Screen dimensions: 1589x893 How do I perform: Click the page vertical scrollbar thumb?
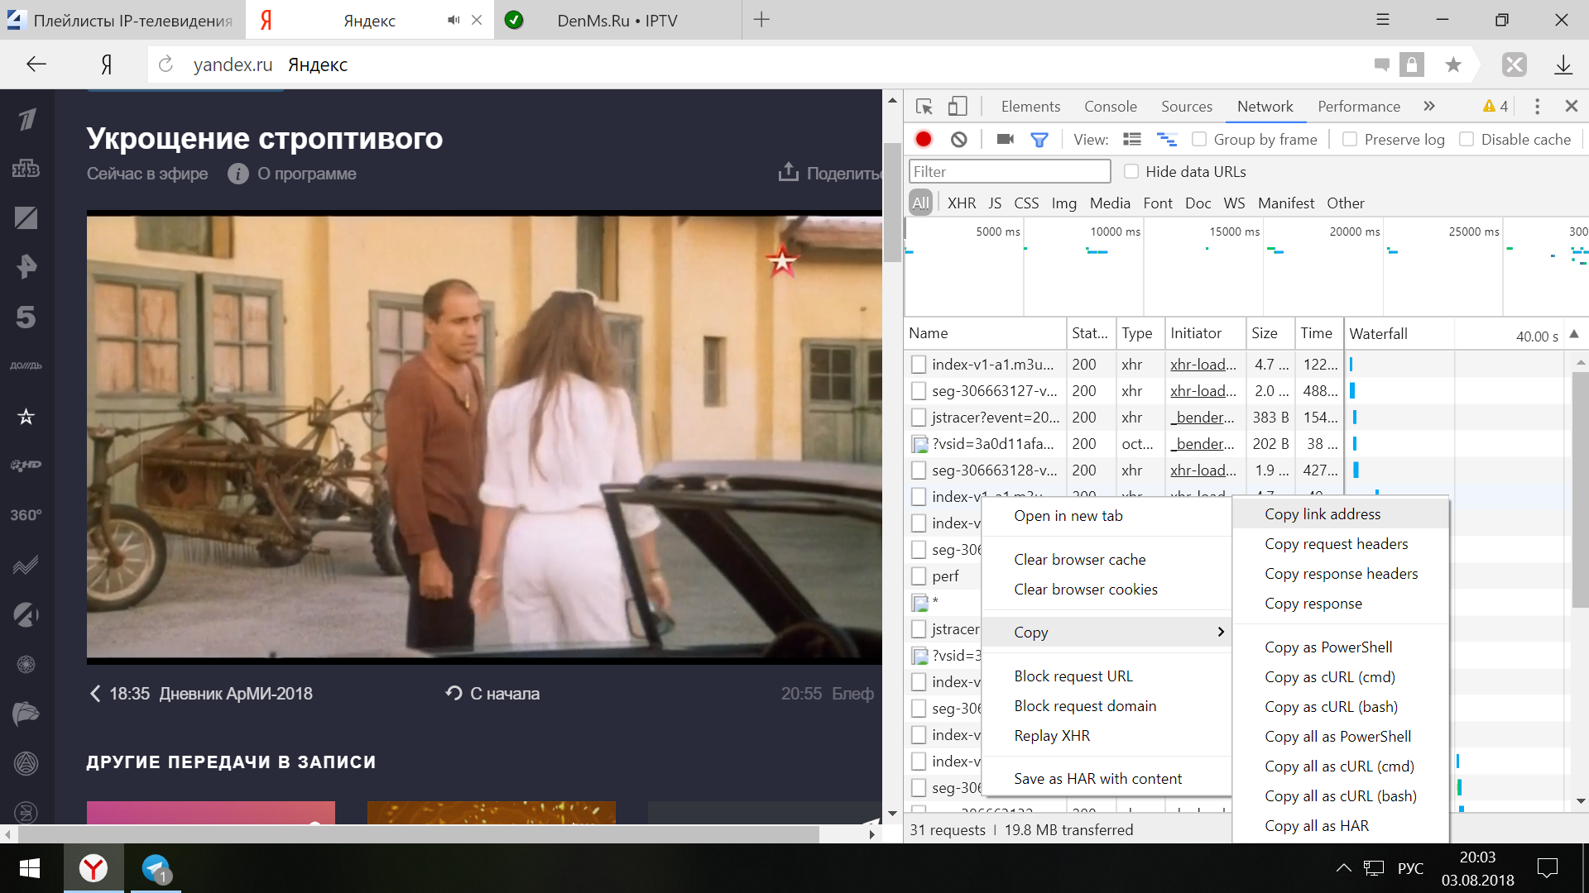click(892, 203)
